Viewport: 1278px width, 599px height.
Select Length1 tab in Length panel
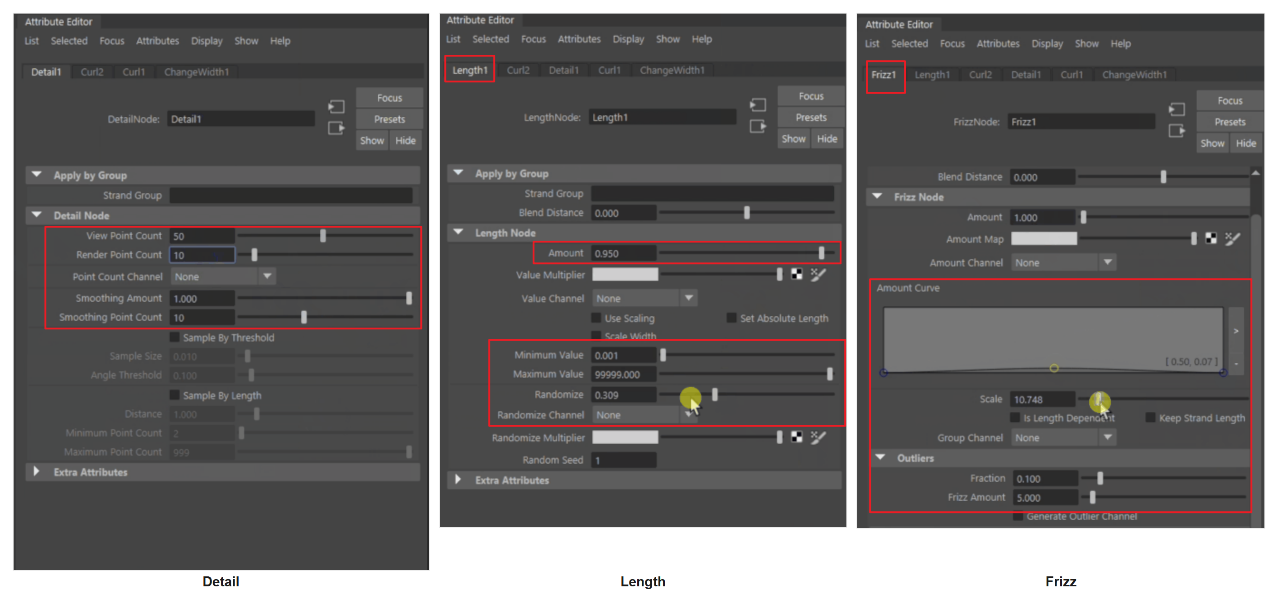pos(470,70)
